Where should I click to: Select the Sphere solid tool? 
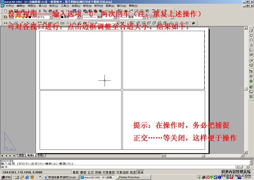pyautogui.click(x=251, y=35)
